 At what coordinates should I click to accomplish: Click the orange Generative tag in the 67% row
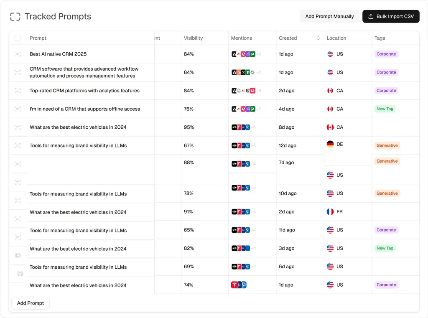pyautogui.click(x=387, y=145)
